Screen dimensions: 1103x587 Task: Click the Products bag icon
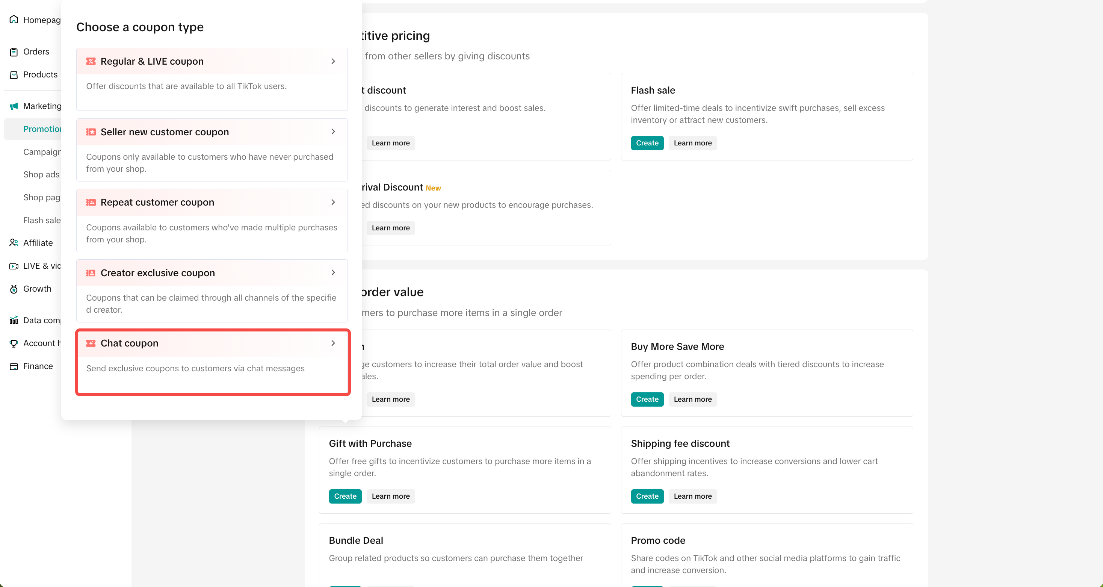(x=14, y=74)
